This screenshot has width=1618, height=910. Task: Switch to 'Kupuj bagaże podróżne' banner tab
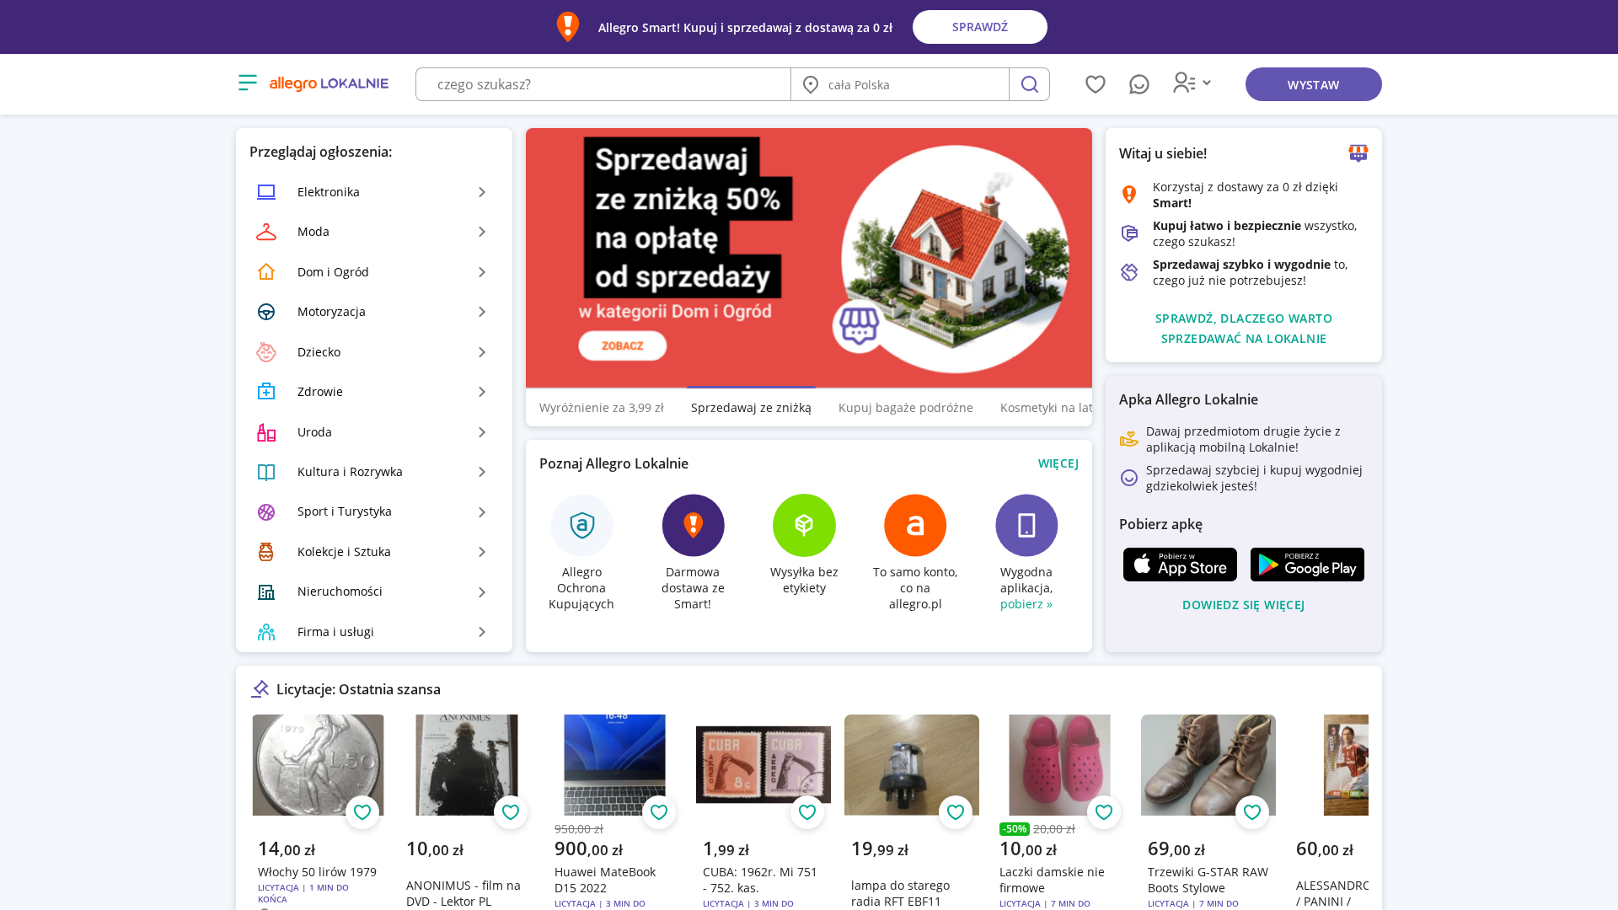[905, 408]
